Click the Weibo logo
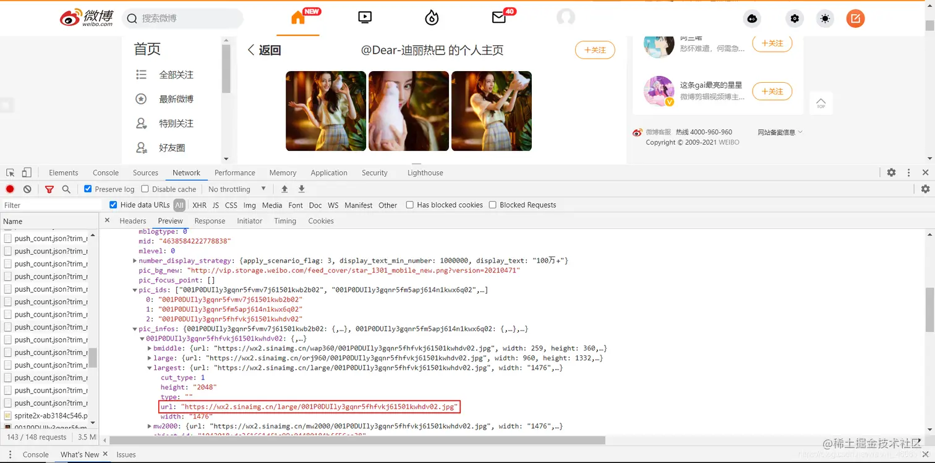Viewport: 935px width, 463px height. [x=87, y=18]
